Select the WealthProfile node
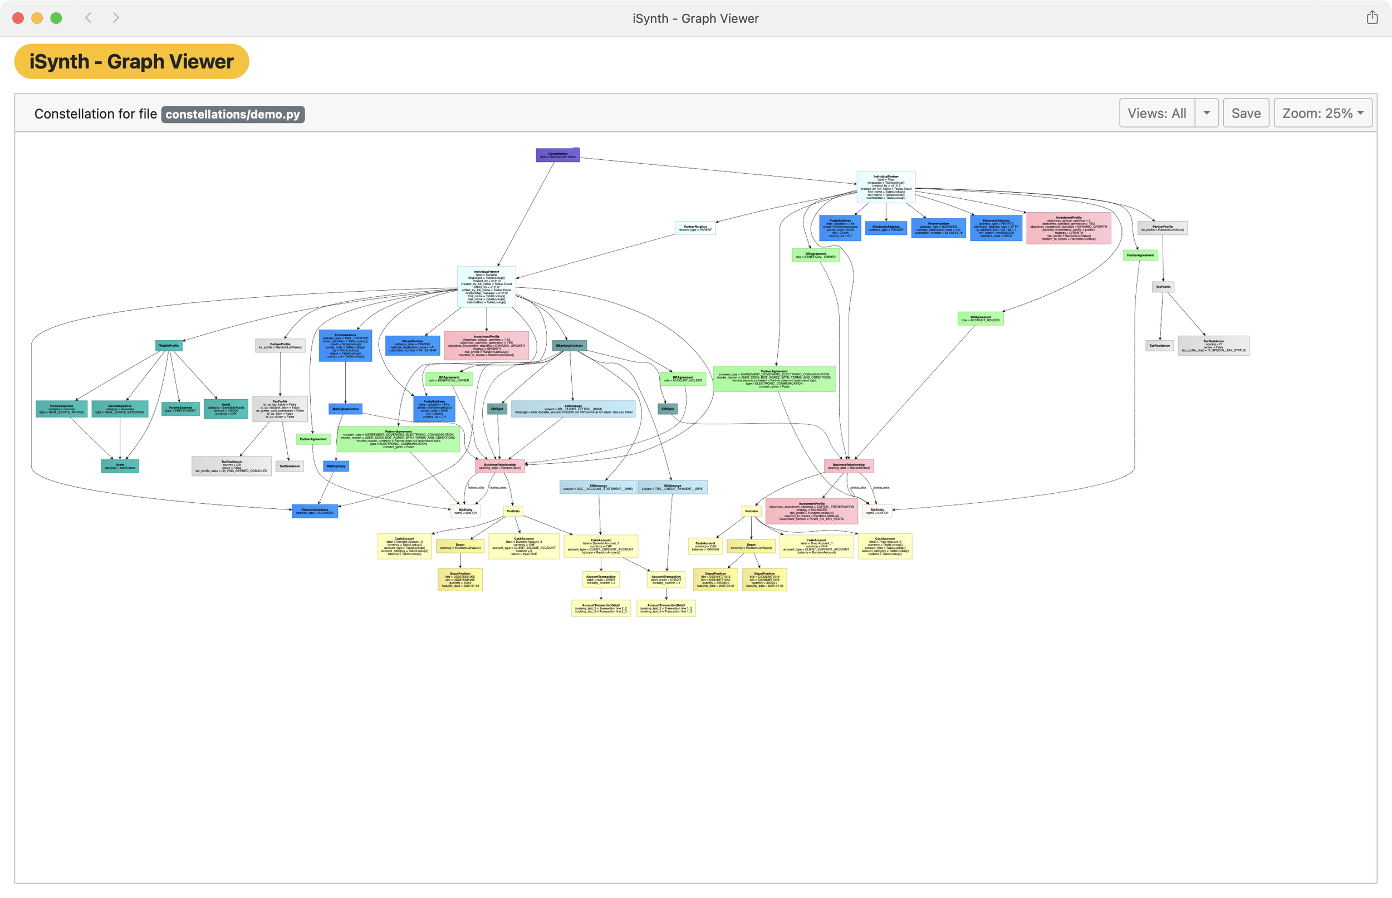This screenshot has width=1392, height=898. [x=169, y=346]
